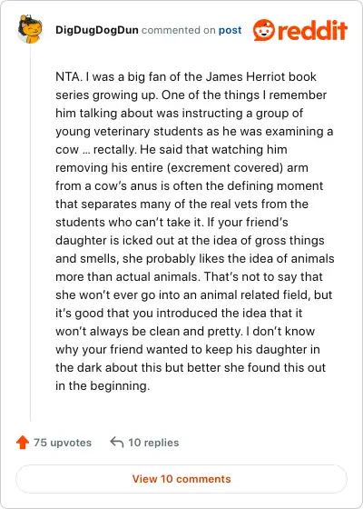363x509 pixels.
Task: Open the DigDugDogDun username profile
Action: click(97, 30)
